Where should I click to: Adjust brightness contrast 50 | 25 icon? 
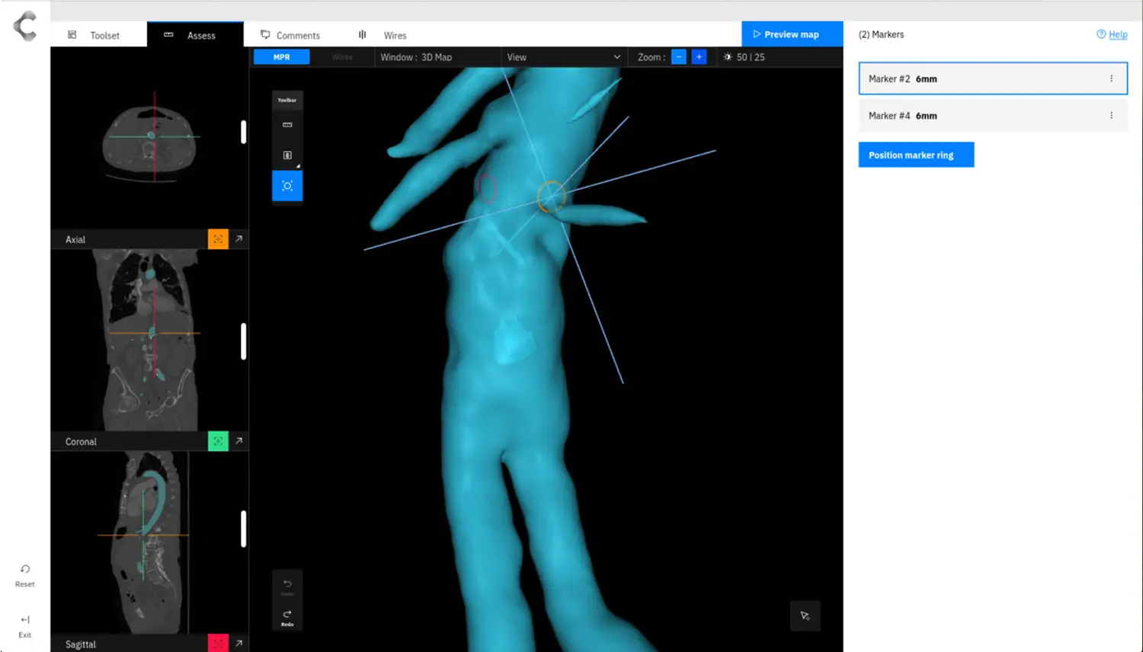(x=728, y=57)
